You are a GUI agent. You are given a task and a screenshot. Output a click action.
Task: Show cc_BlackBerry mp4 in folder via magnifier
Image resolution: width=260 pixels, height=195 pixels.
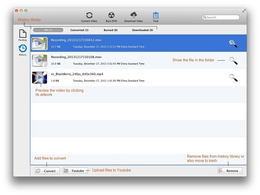pos(234,78)
